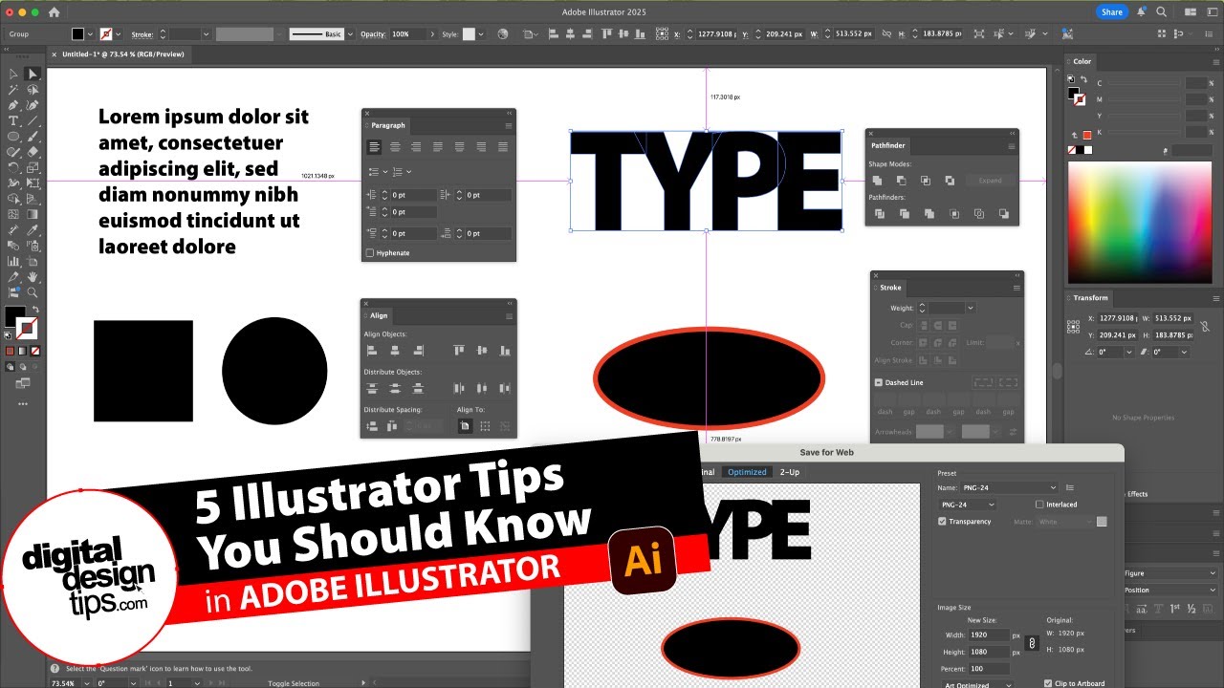This screenshot has width=1224, height=688.
Task: Open the Pathfinder panel menu
Action: click(1011, 146)
